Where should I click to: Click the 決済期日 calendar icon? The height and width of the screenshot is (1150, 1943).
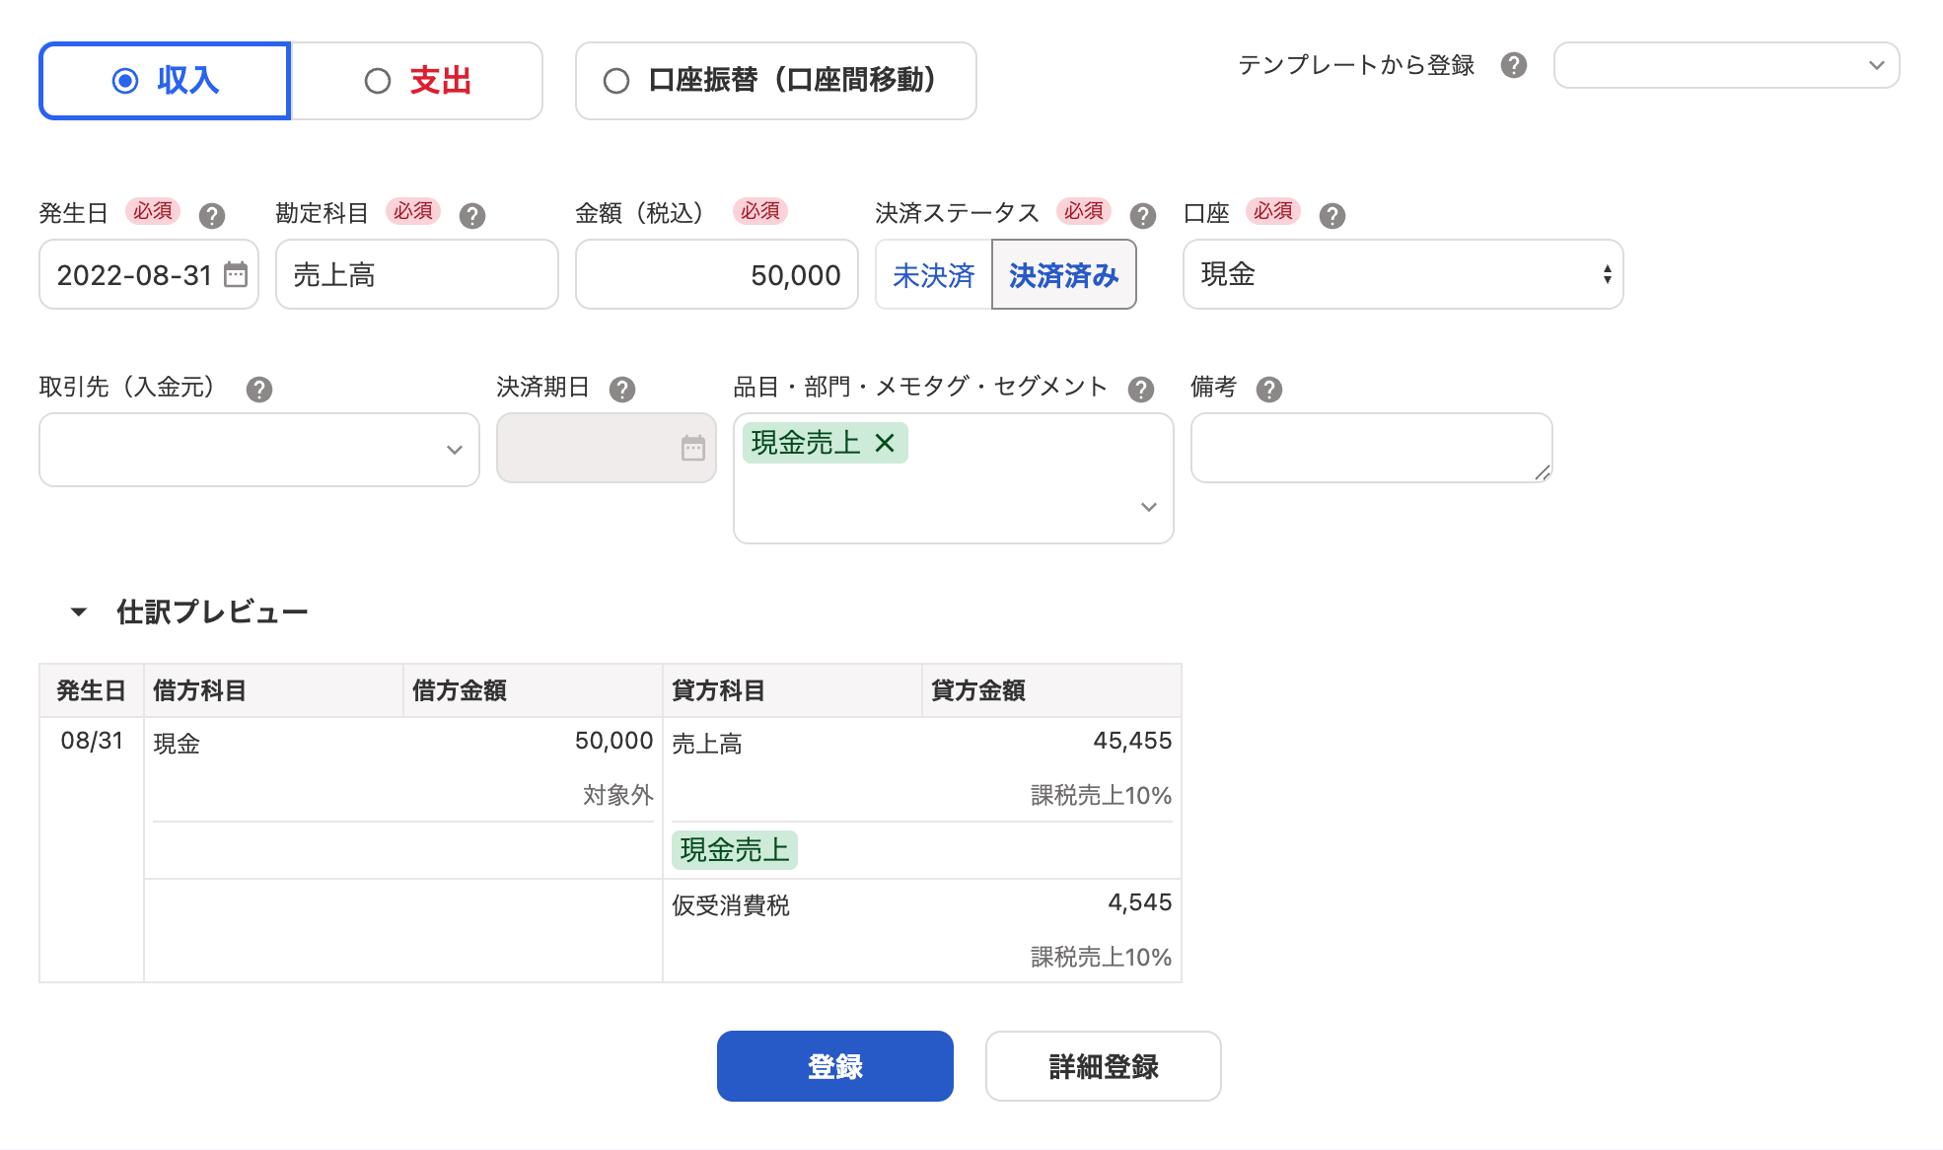(x=693, y=448)
